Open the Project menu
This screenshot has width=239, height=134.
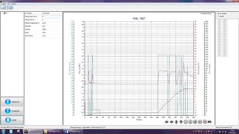pyautogui.click(x=3, y=4)
